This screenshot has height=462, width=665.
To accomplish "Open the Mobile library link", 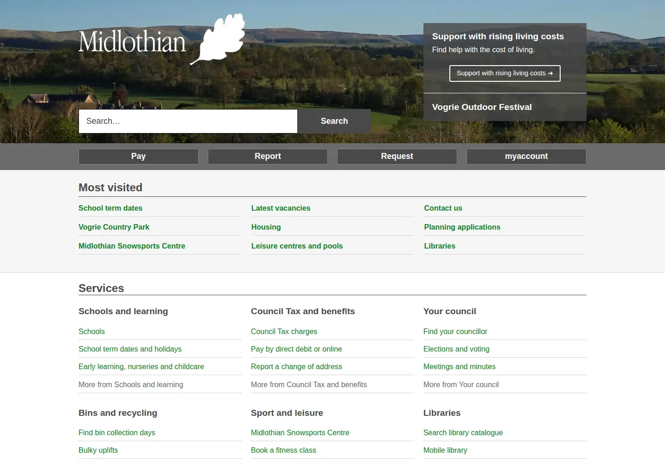I will [445, 450].
